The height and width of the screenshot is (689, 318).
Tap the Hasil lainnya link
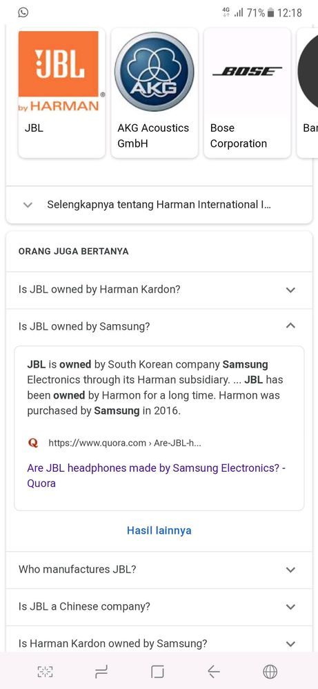tap(159, 530)
